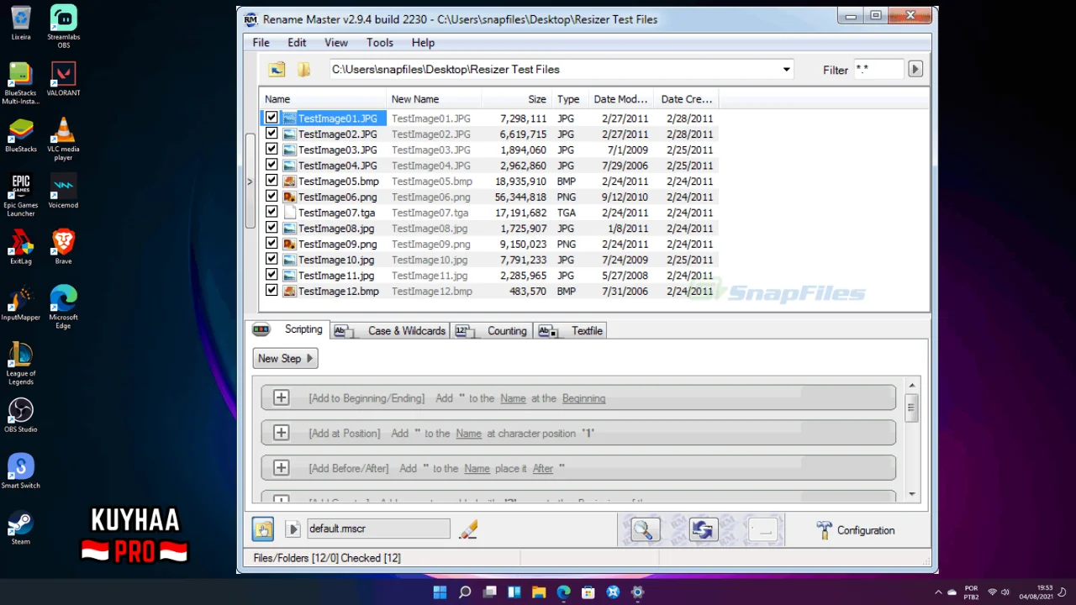Click the Beginning link in first step
The image size is (1076, 605).
click(x=583, y=398)
